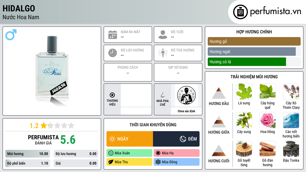Click the sun icon for Mùa Hạ

158,153
